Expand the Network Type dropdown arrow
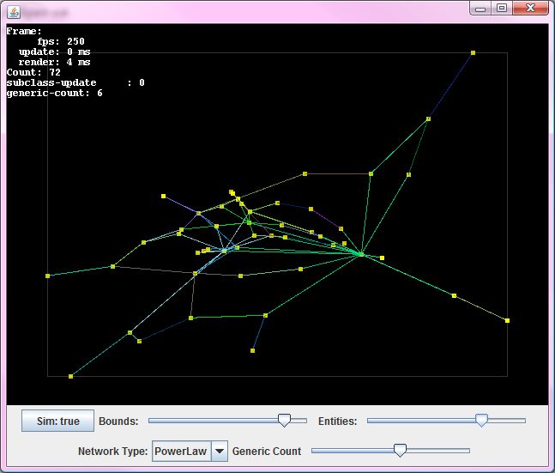This screenshot has height=473, width=555. tap(219, 451)
